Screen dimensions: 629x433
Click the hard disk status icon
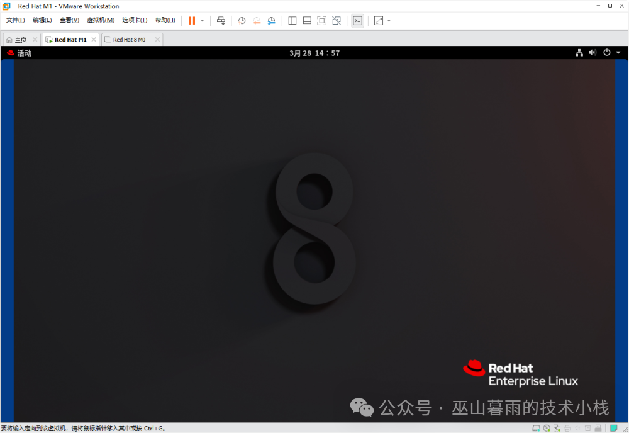click(536, 427)
